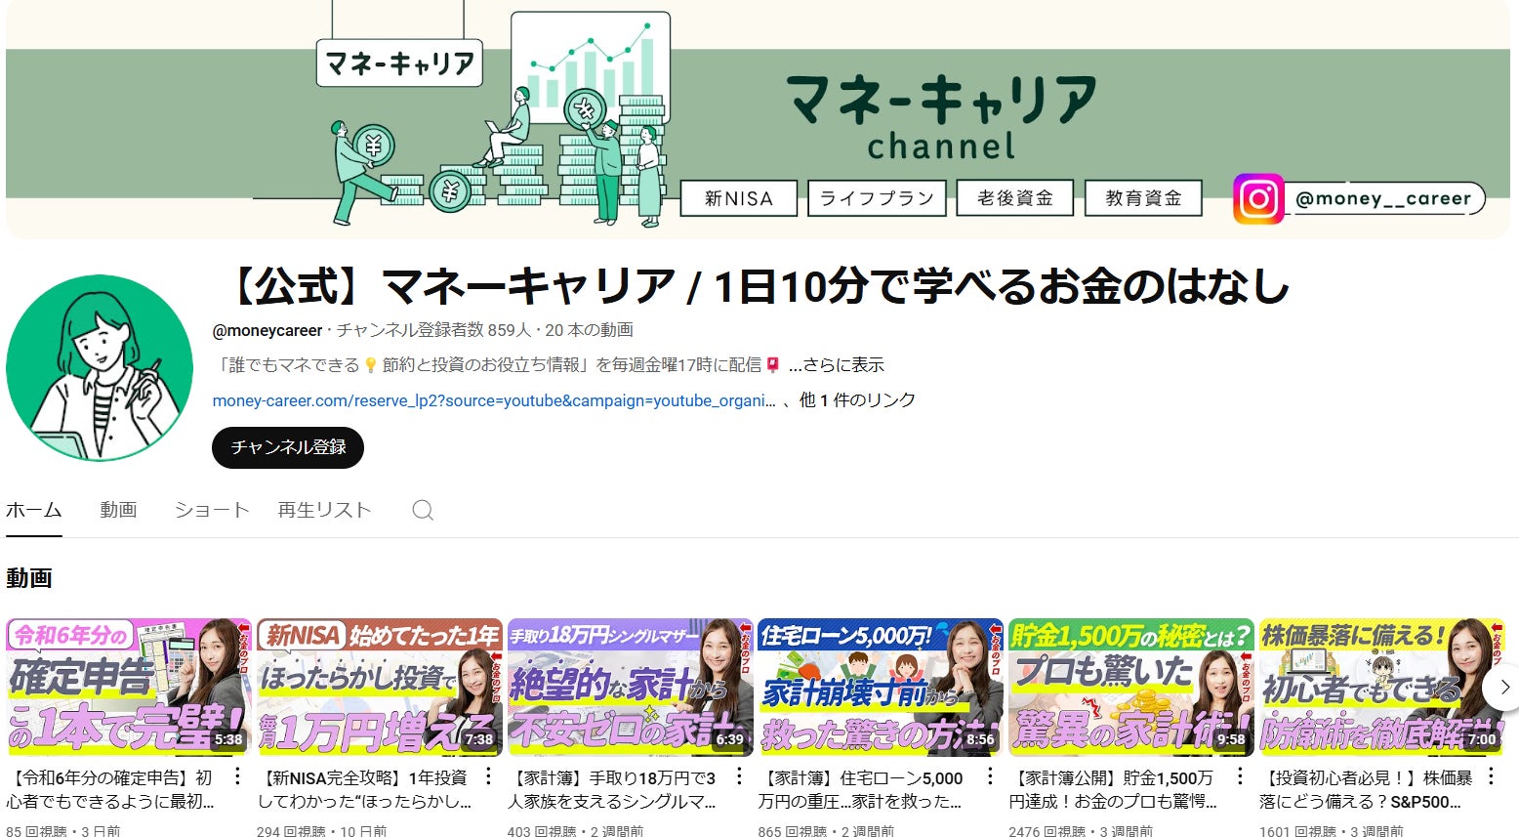Open video title 新NISA完全攻略
Screen dimensions: 1519x837
tap(365, 789)
